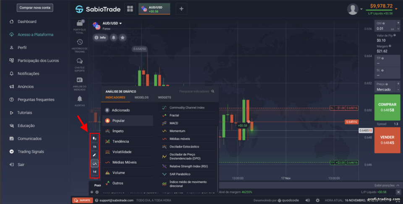Open Trading Signals in left menu
The height and width of the screenshot is (204, 403).
point(31,151)
